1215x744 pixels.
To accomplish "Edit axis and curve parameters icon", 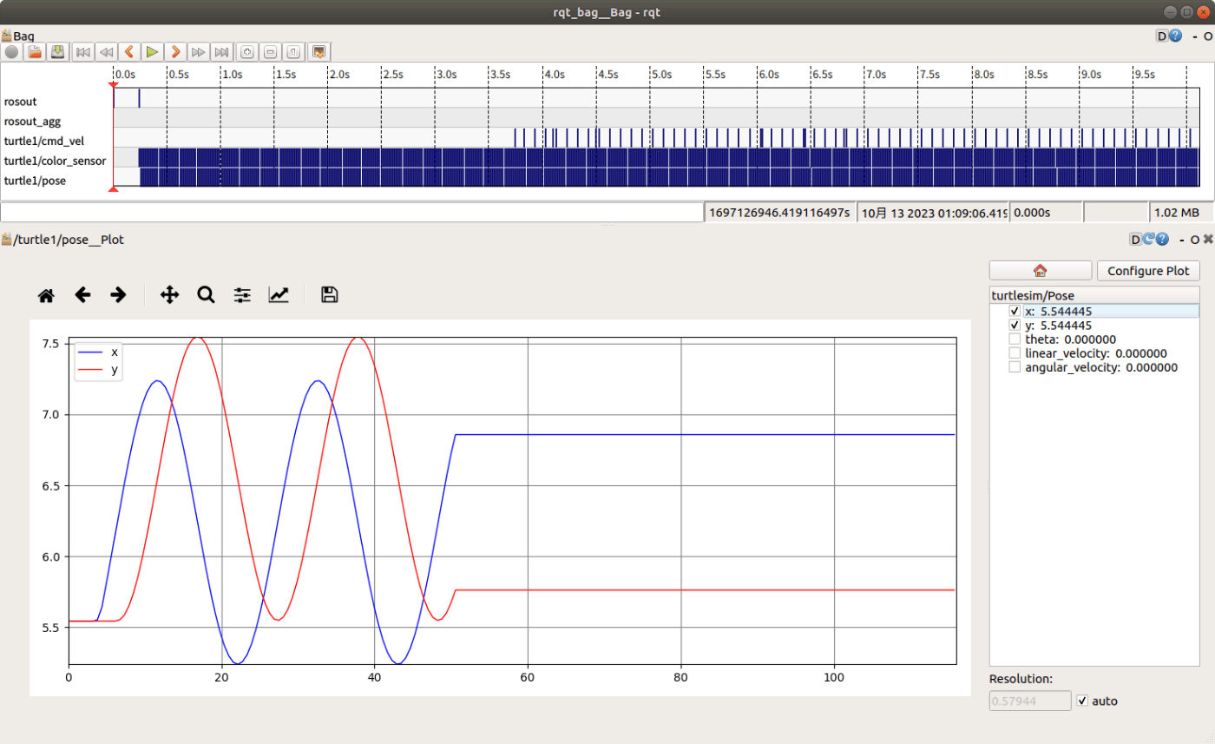I will pyautogui.click(x=279, y=295).
